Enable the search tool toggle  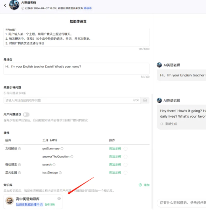pos(125,165)
